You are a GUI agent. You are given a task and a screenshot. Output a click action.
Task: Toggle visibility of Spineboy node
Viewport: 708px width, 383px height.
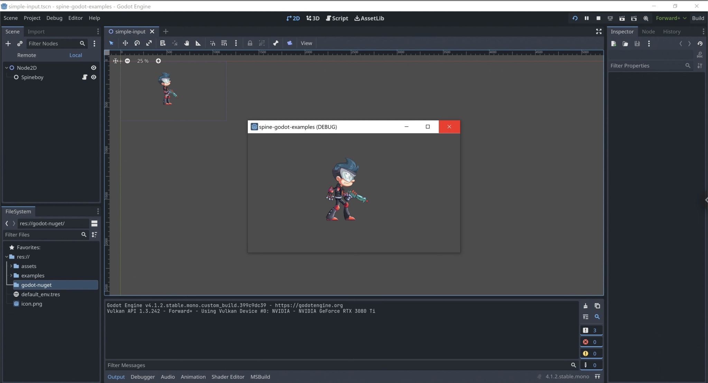pyautogui.click(x=94, y=77)
